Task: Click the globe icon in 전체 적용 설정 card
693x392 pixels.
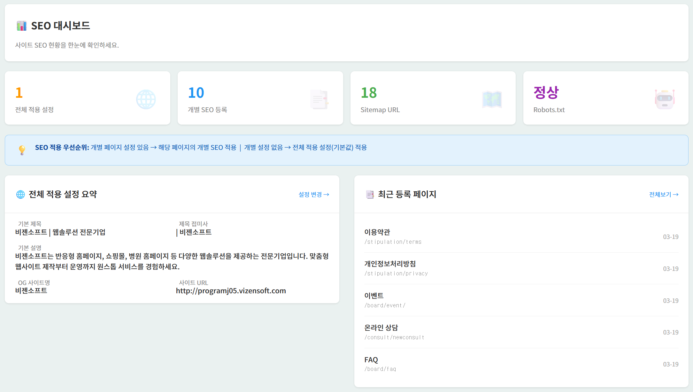Action: [146, 100]
